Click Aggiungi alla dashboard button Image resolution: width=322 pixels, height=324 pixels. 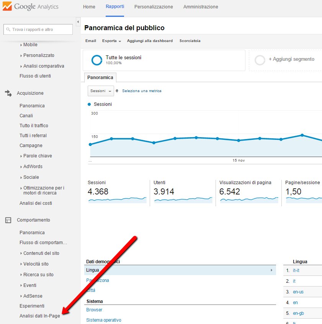point(150,41)
